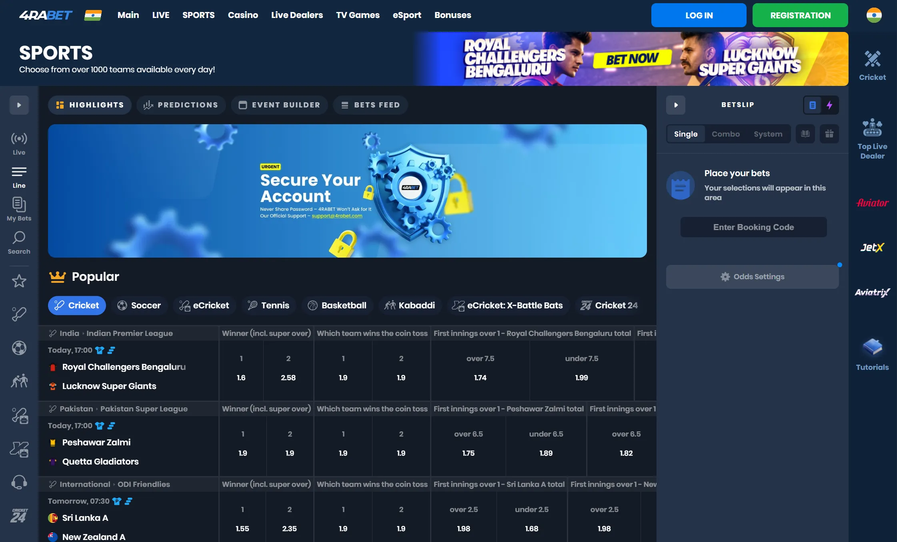Select System bet type
The height and width of the screenshot is (542, 897).
768,134
